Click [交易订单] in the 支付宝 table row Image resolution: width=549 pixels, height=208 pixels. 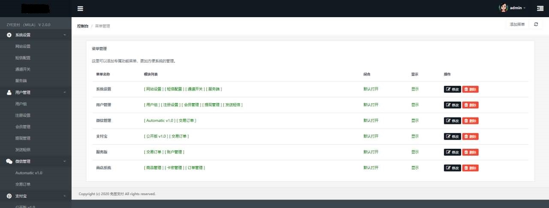179,136
